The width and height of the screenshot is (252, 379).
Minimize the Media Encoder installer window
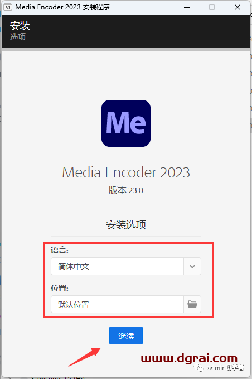187,7
